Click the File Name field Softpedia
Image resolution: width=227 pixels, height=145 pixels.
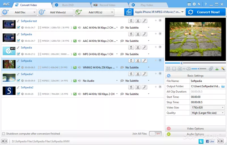click(x=208, y=81)
